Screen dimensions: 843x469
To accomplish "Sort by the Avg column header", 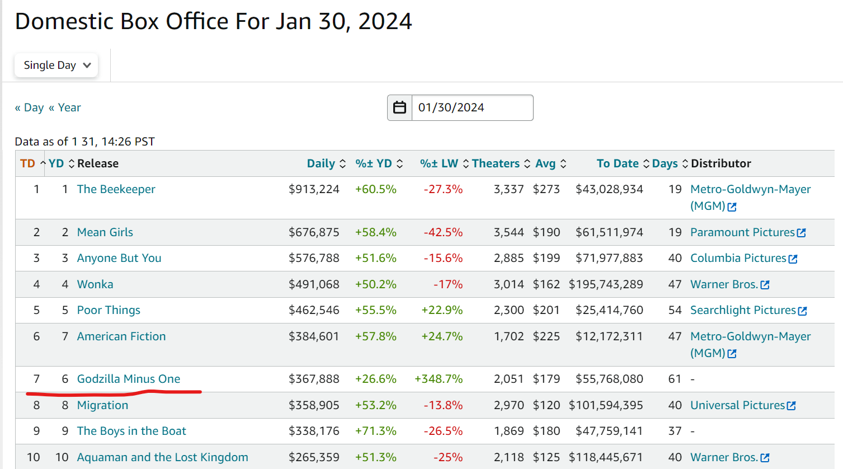I will [x=545, y=163].
